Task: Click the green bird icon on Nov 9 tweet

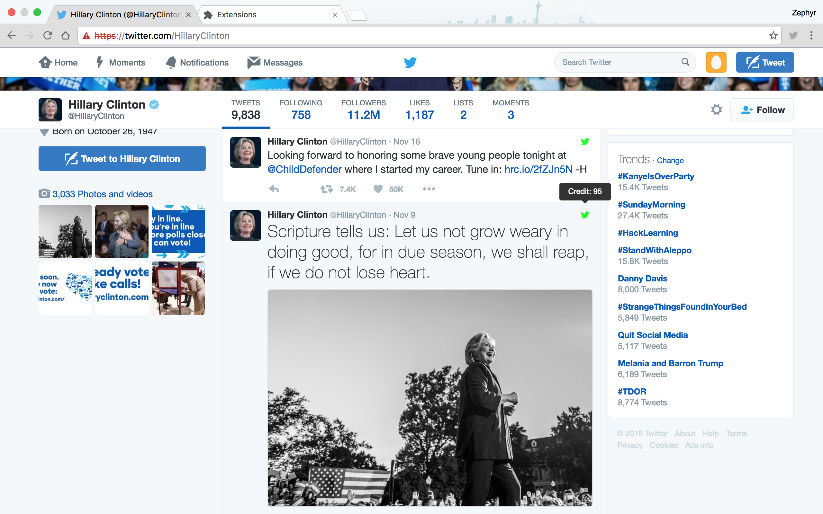Action: point(584,215)
